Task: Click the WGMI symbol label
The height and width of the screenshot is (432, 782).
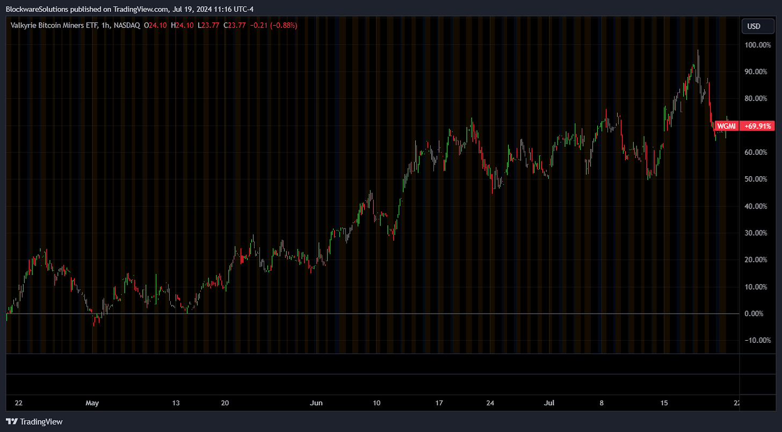Action: click(x=726, y=126)
